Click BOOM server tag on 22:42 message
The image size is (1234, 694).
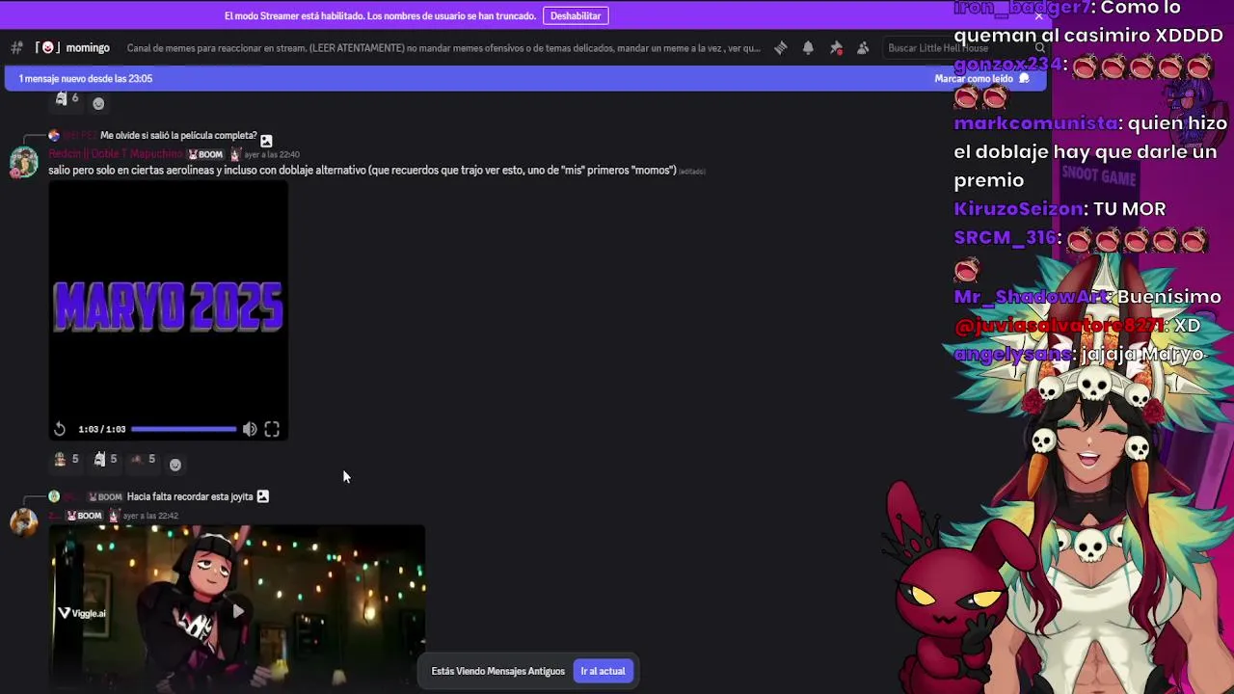click(x=84, y=516)
